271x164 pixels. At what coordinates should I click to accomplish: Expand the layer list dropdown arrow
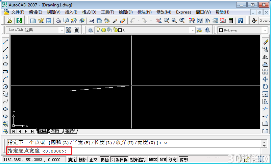[193, 30]
